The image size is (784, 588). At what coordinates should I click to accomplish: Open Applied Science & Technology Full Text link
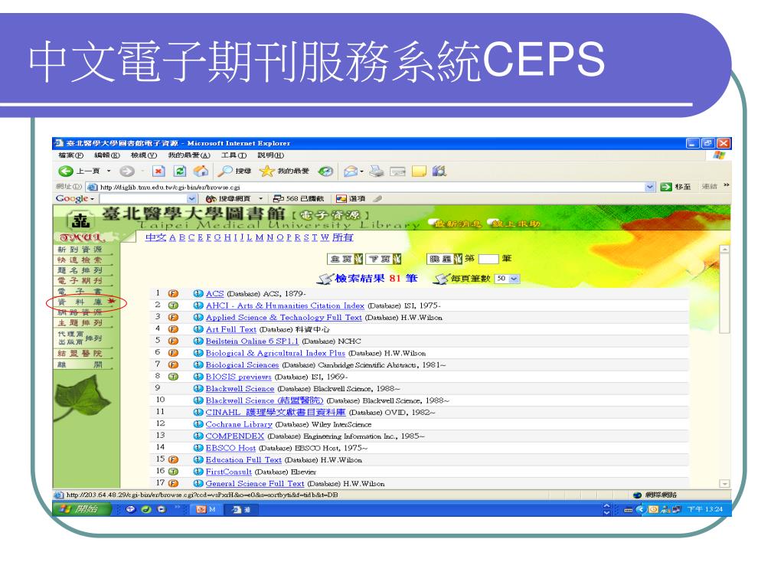pos(283,318)
